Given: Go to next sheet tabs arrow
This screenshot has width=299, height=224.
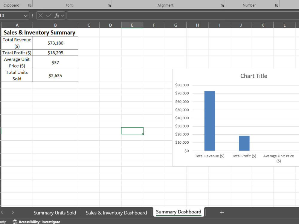Looking at the screenshot, I should click(x=13, y=212).
